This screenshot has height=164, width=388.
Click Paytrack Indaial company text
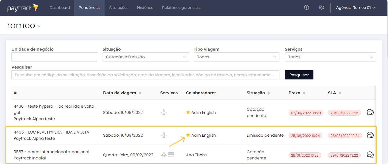pos(30,158)
